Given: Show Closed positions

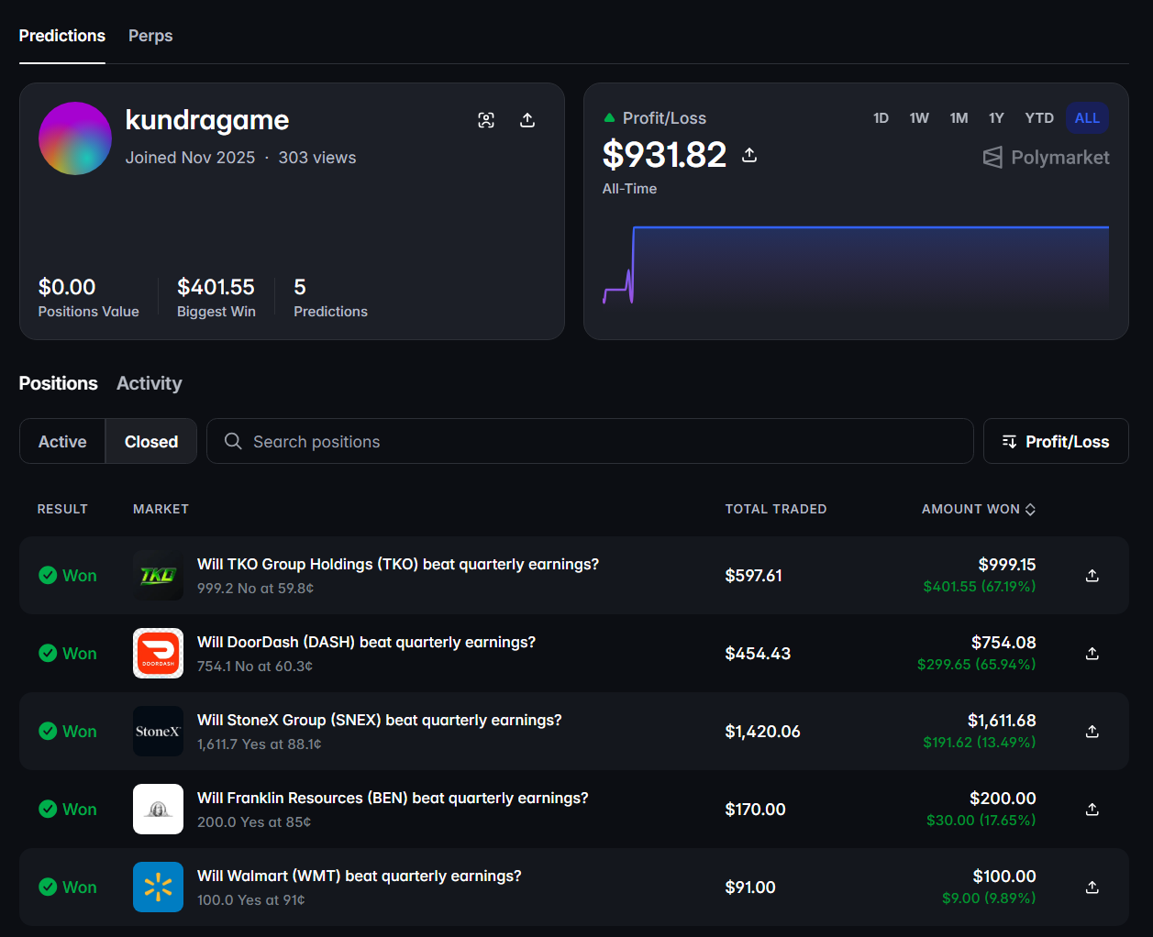Looking at the screenshot, I should 151,441.
